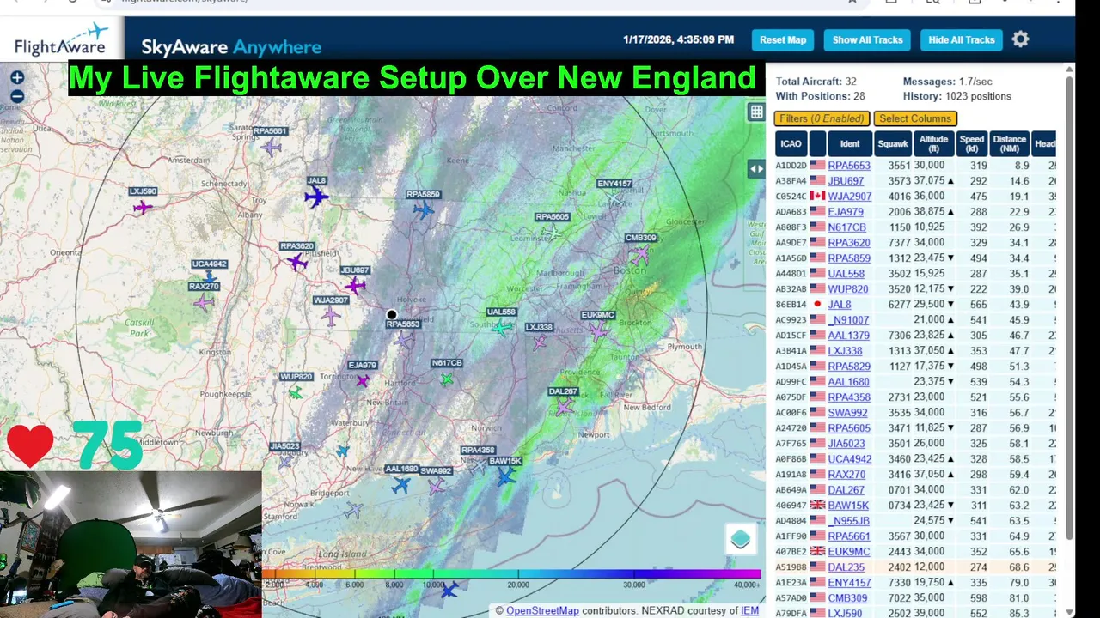Click the aircraft list vertical scrollbar
Image resolution: width=1100 pixels, height=618 pixels.
tap(1069, 309)
